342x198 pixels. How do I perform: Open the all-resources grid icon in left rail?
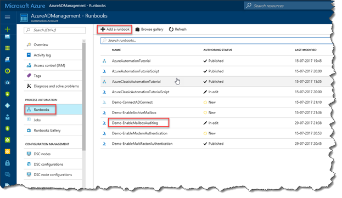click(8, 48)
